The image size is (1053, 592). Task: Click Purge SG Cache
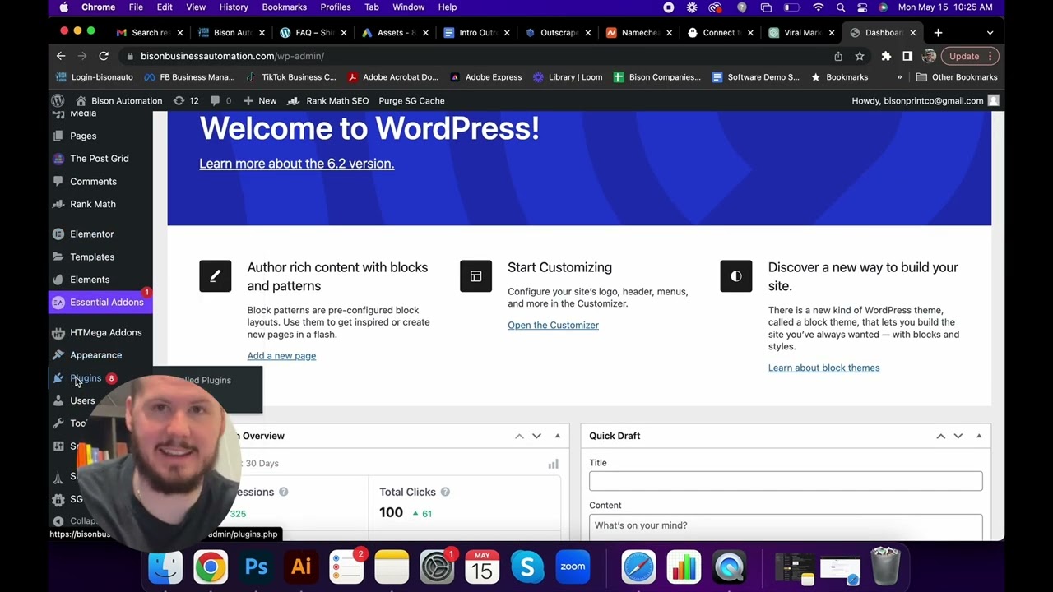tap(411, 100)
